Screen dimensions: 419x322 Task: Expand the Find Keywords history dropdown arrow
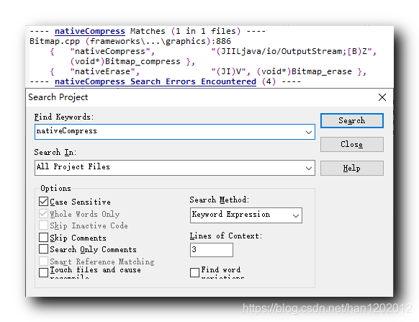coord(309,132)
